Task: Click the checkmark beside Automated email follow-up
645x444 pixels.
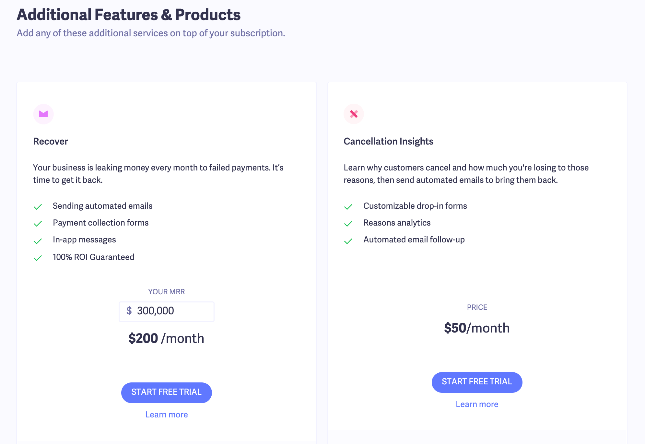Action: pos(348,240)
